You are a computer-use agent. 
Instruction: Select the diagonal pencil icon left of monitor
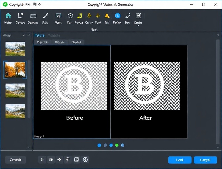pyautogui.click(x=45, y=16)
